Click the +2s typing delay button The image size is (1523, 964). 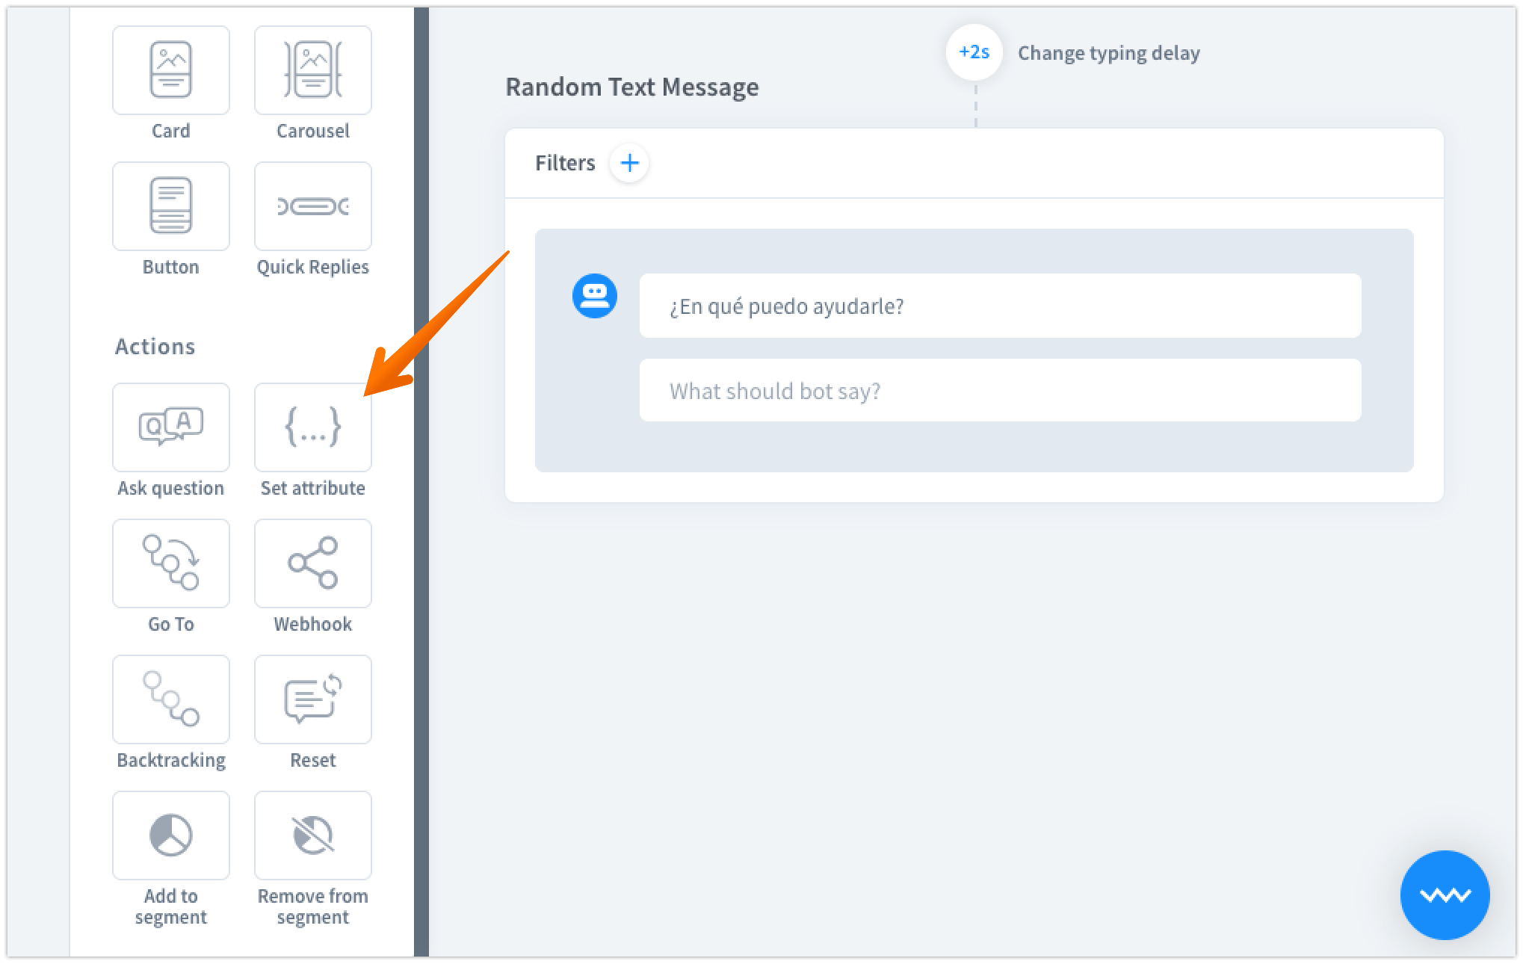tap(974, 52)
